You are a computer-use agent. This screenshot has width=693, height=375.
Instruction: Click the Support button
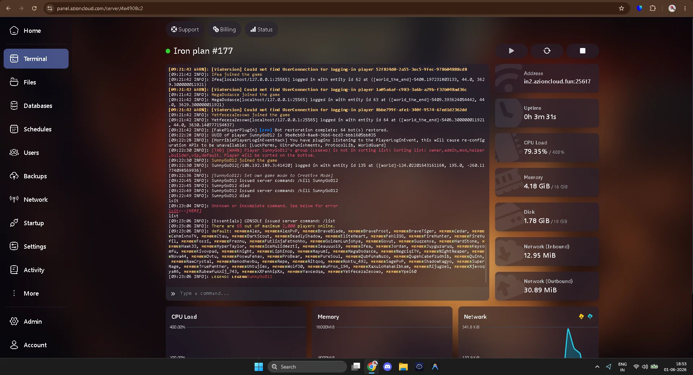pos(185,30)
